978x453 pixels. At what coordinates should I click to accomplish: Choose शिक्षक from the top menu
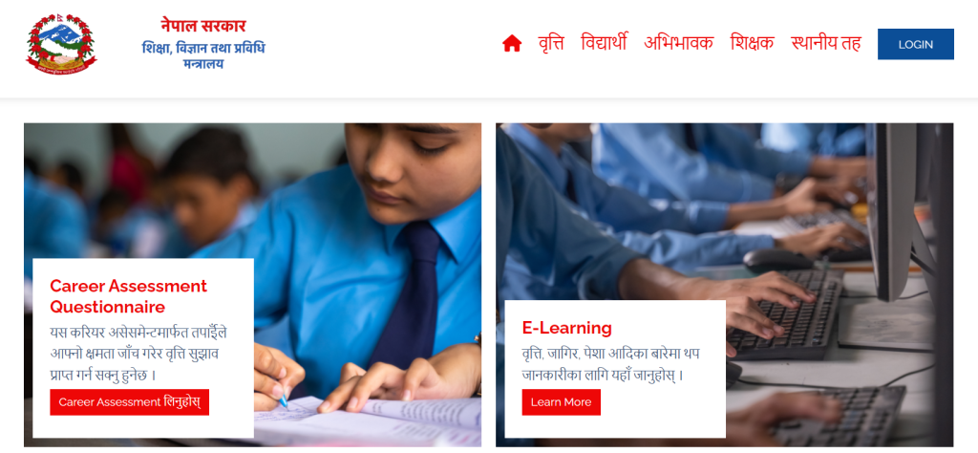(753, 43)
